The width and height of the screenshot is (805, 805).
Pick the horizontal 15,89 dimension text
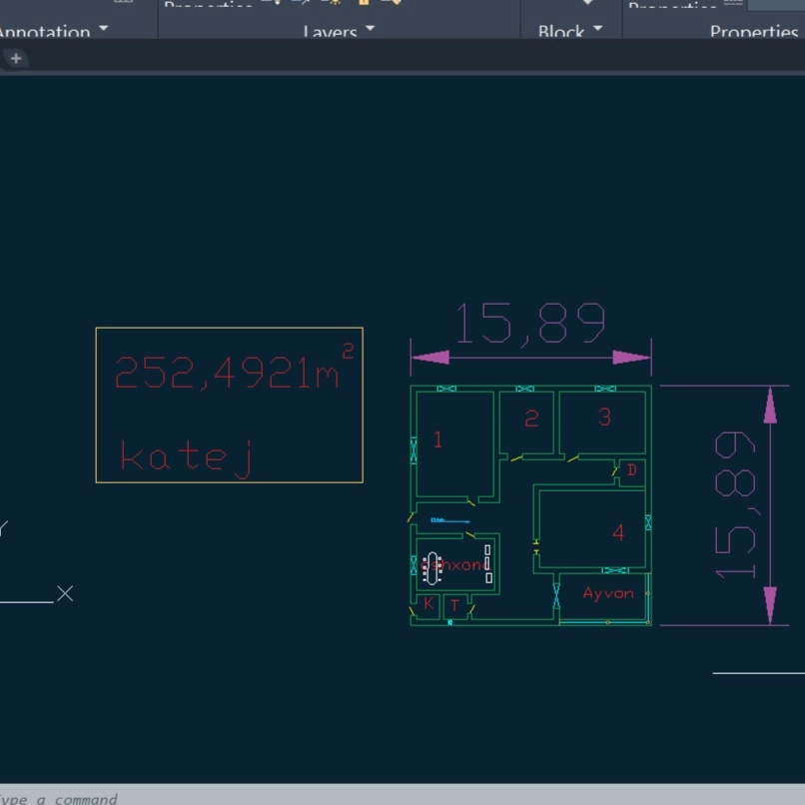pyautogui.click(x=530, y=324)
